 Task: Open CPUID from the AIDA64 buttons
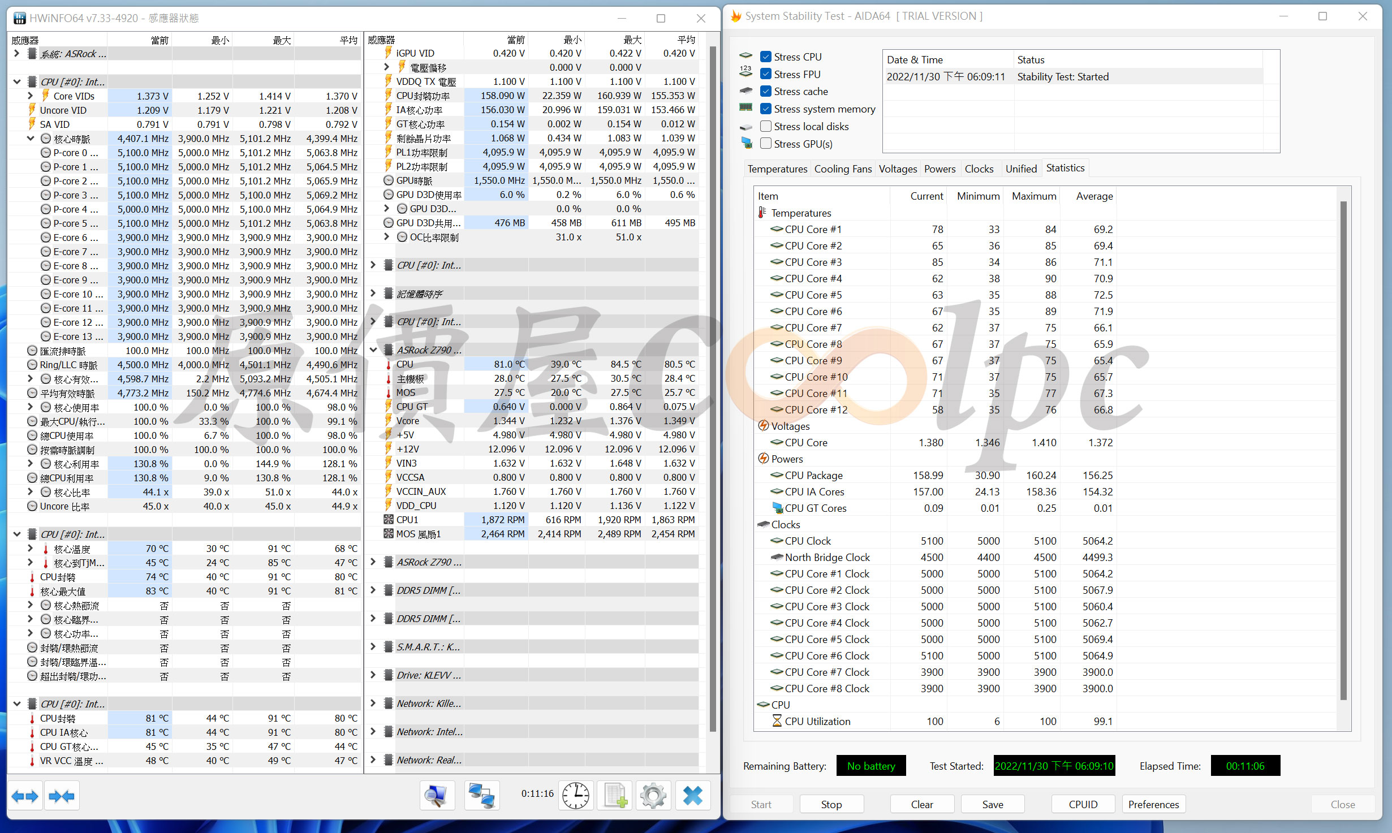tap(1083, 804)
